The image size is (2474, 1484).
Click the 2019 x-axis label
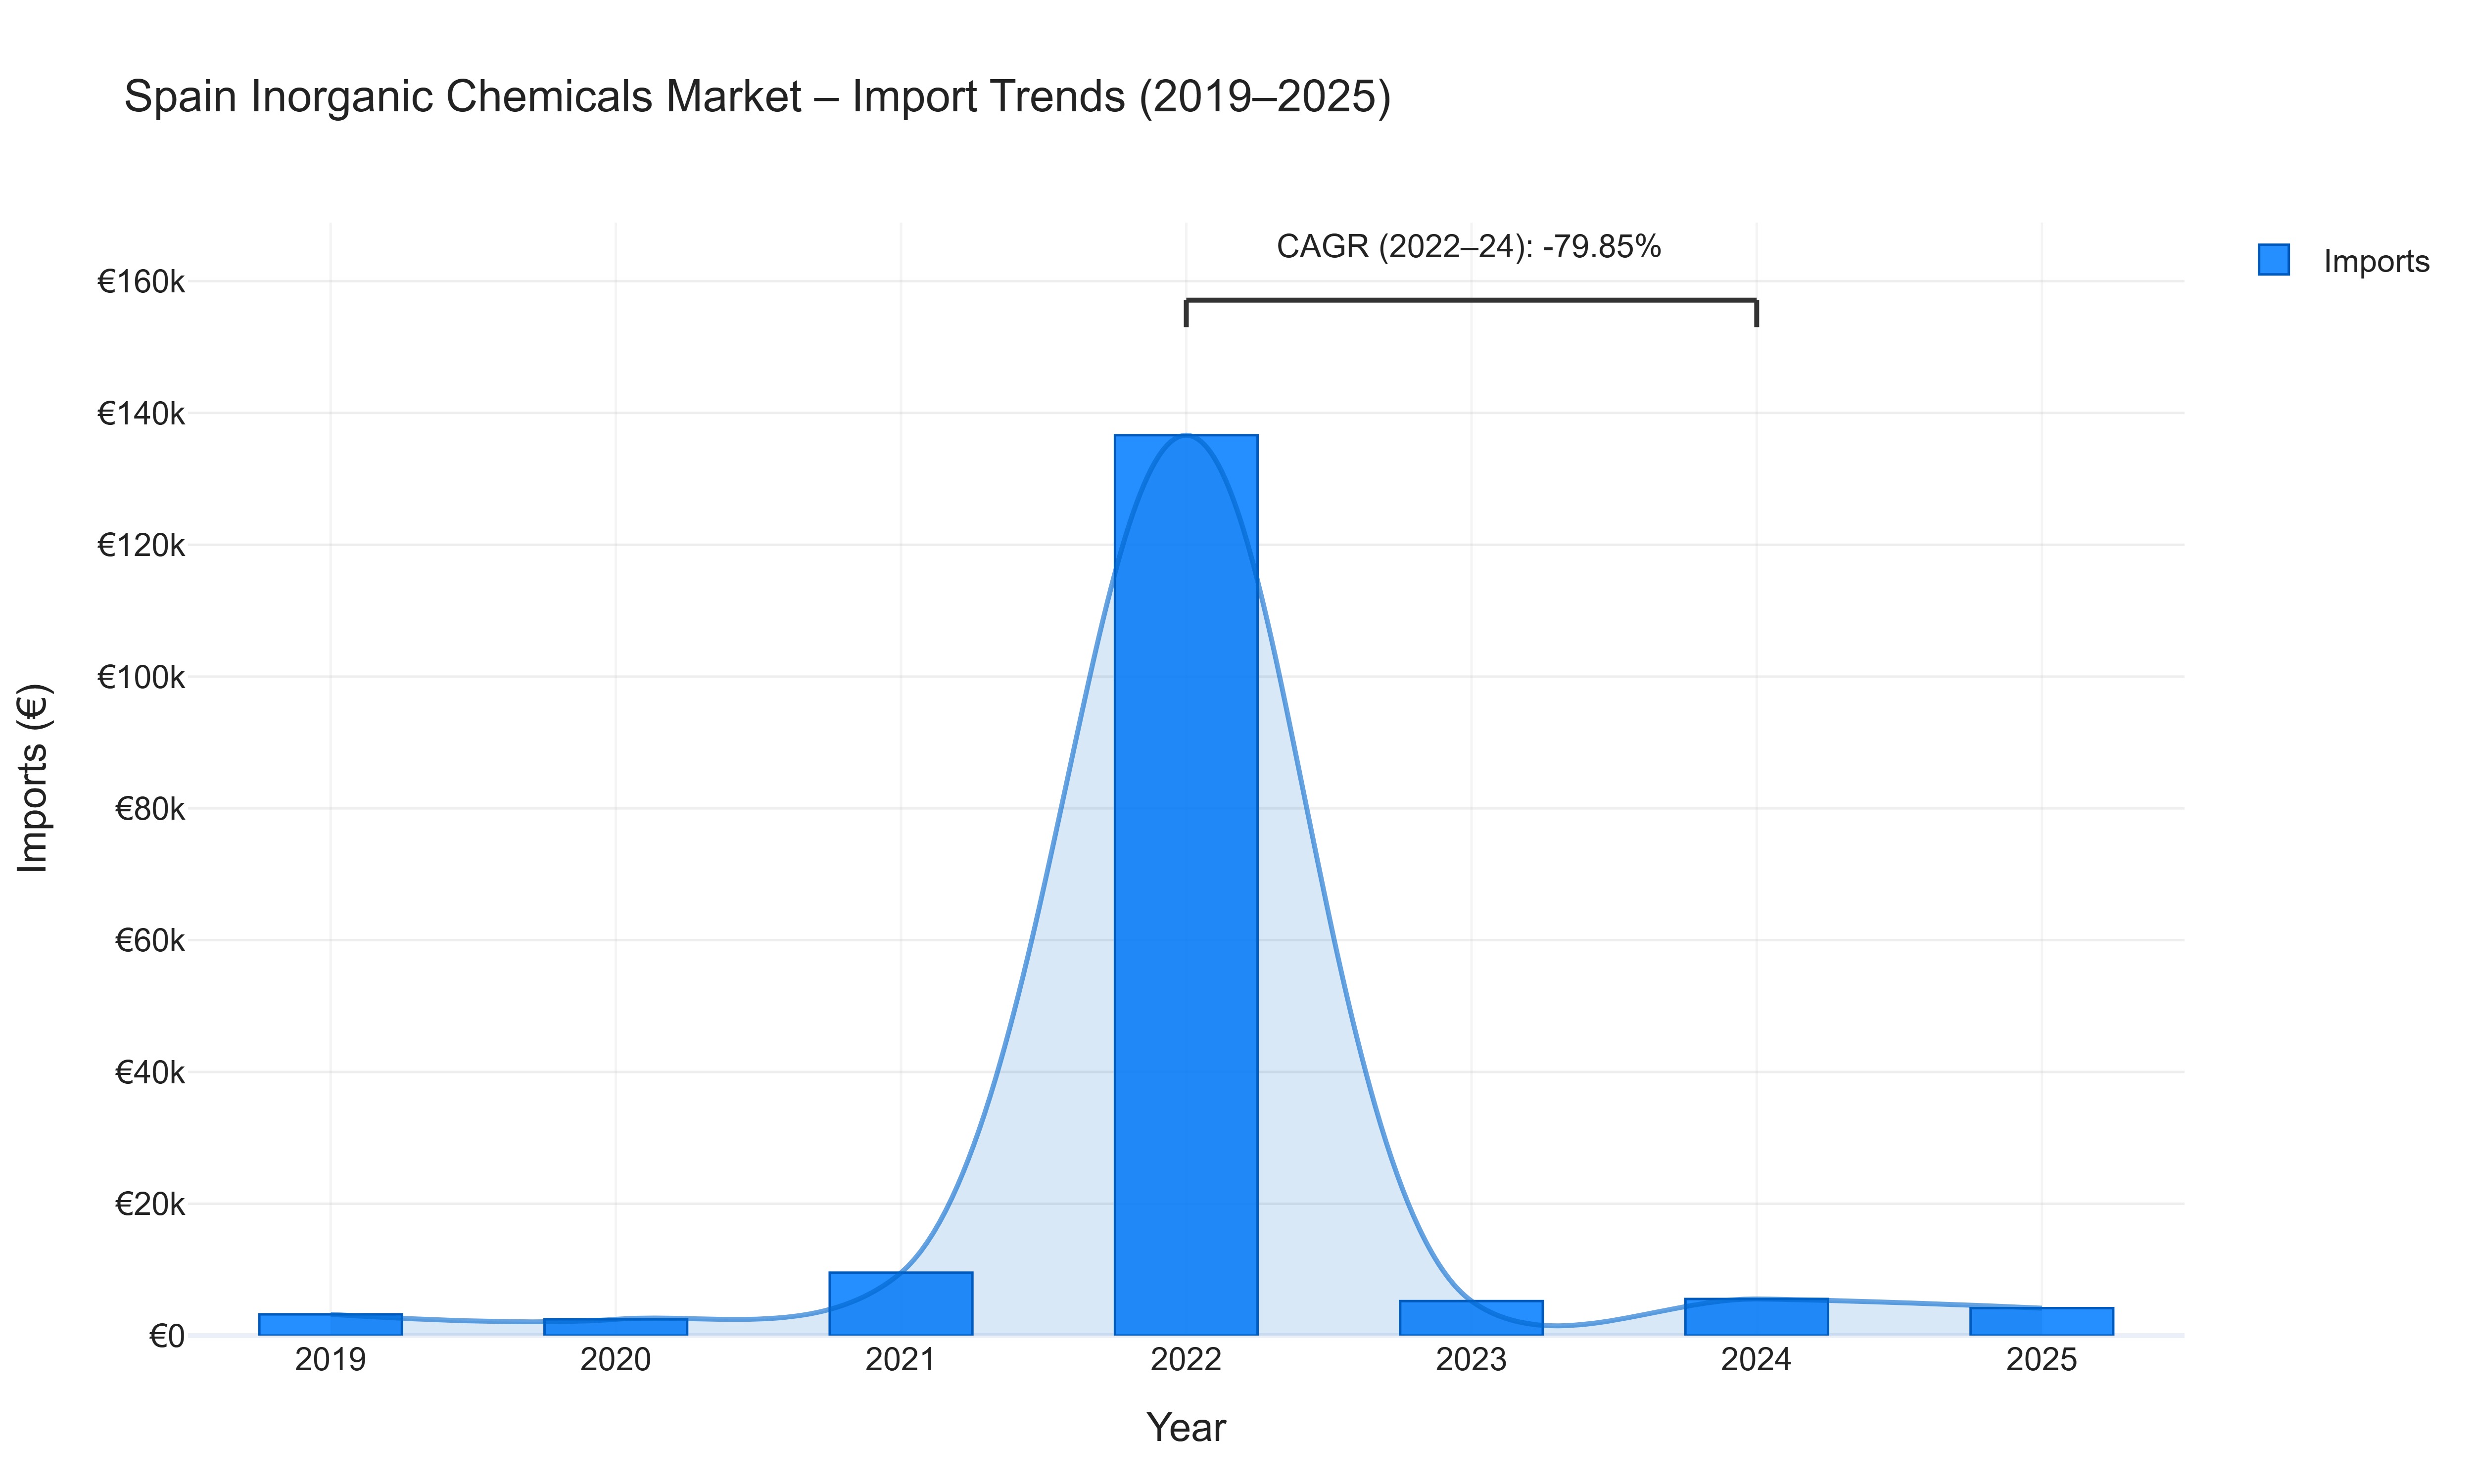tap(331, 1360)
